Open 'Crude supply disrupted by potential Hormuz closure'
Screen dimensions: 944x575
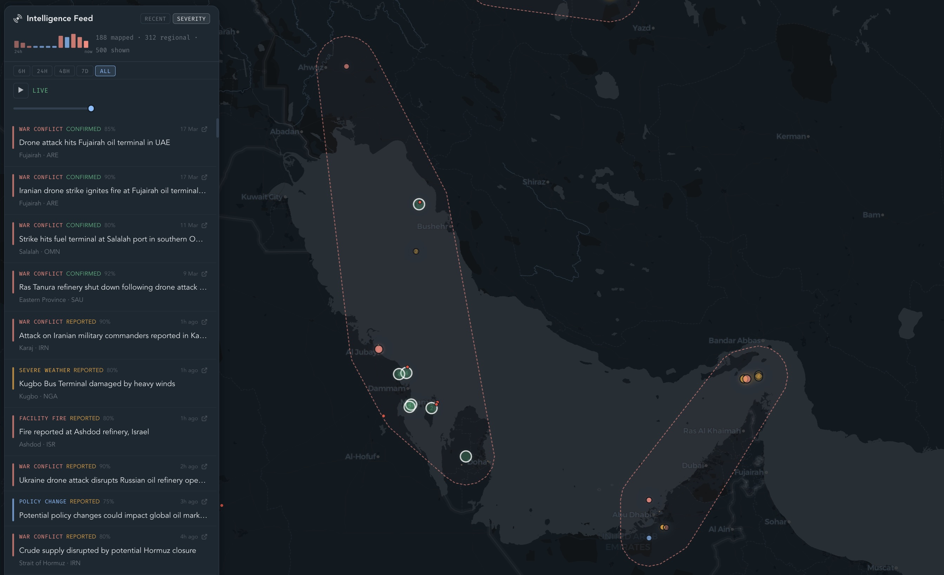click(108, 550)
